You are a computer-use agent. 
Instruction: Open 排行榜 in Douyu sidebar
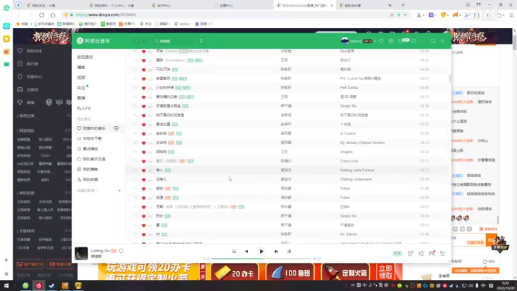[x=32, y=63]
